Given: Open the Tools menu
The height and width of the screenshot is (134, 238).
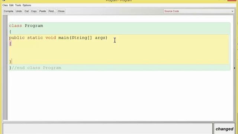Looking at the screenshot, I should 18,5.
